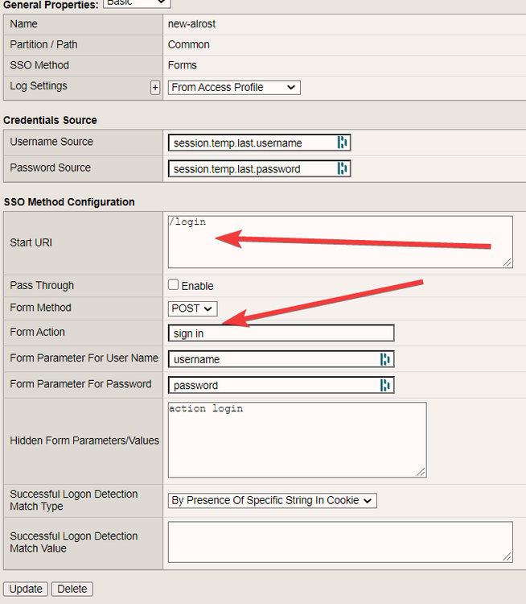
Task: Click variable icon beside Form Parameter For User Name
Action: [x=385, y=359]
